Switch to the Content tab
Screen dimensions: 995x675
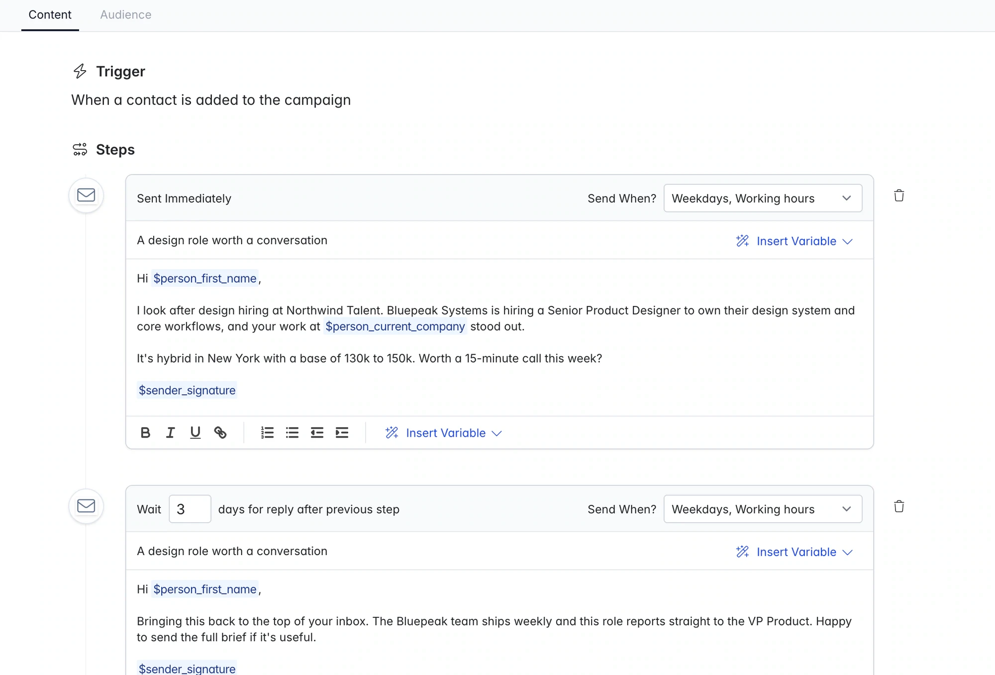(50, 15)
